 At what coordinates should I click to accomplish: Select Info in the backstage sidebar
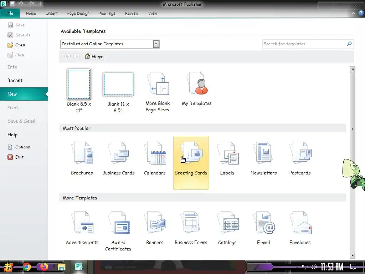click(x=12, y=67)
